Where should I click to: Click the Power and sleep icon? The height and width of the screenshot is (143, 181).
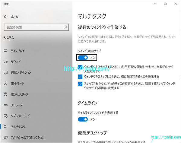tap(5, 94)
